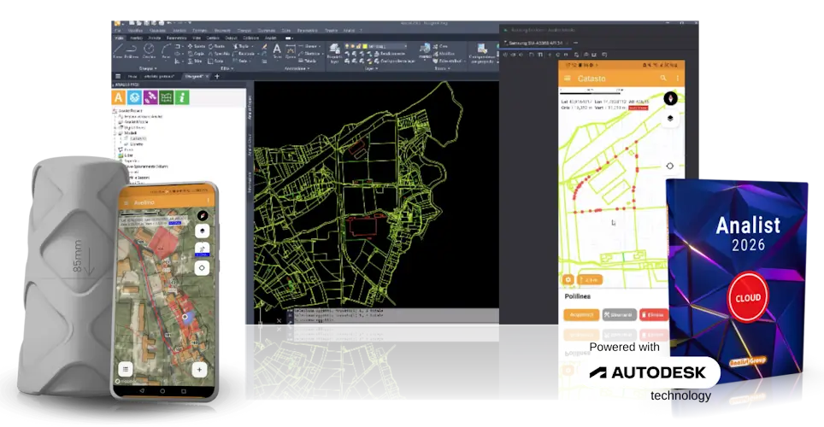Viewport: 824px width, 427px height.
Task: Switch to the Collabora ribbon tab
Action: click(250, 38)
